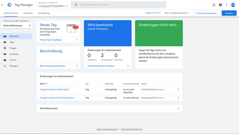
Task: Switch to the Versionen tab
Action: pyautogui.click(x=28, y=13)
